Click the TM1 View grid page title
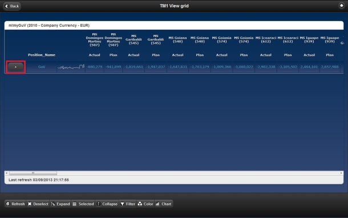Viewport: 348px width, 218px height. tap(174, 6)
